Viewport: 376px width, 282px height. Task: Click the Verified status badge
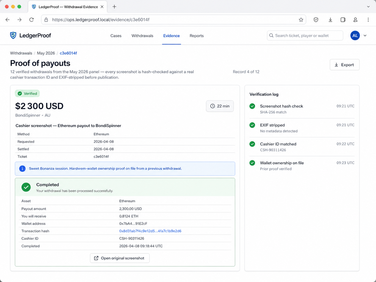(27, 93)
